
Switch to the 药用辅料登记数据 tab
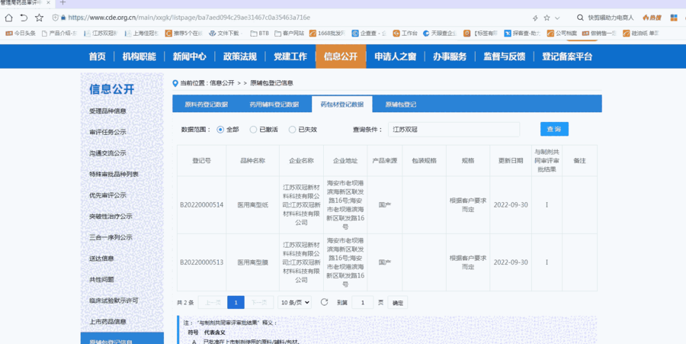tap(274, 104)
